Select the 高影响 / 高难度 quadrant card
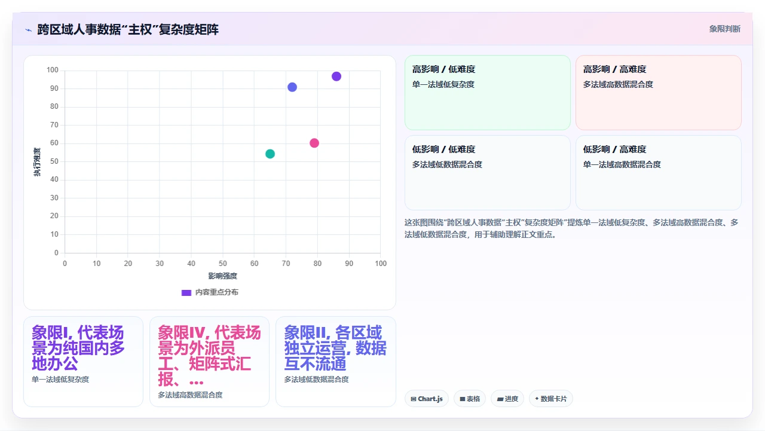Screen dimensions: 765x431 [659, 93]
